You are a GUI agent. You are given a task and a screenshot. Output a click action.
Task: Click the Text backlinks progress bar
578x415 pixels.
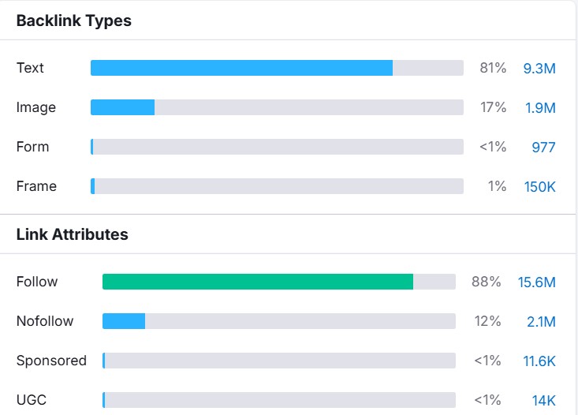[277, 68]
